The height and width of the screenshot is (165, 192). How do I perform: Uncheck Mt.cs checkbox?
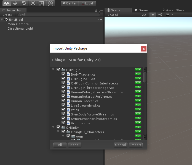pos(63,109)
